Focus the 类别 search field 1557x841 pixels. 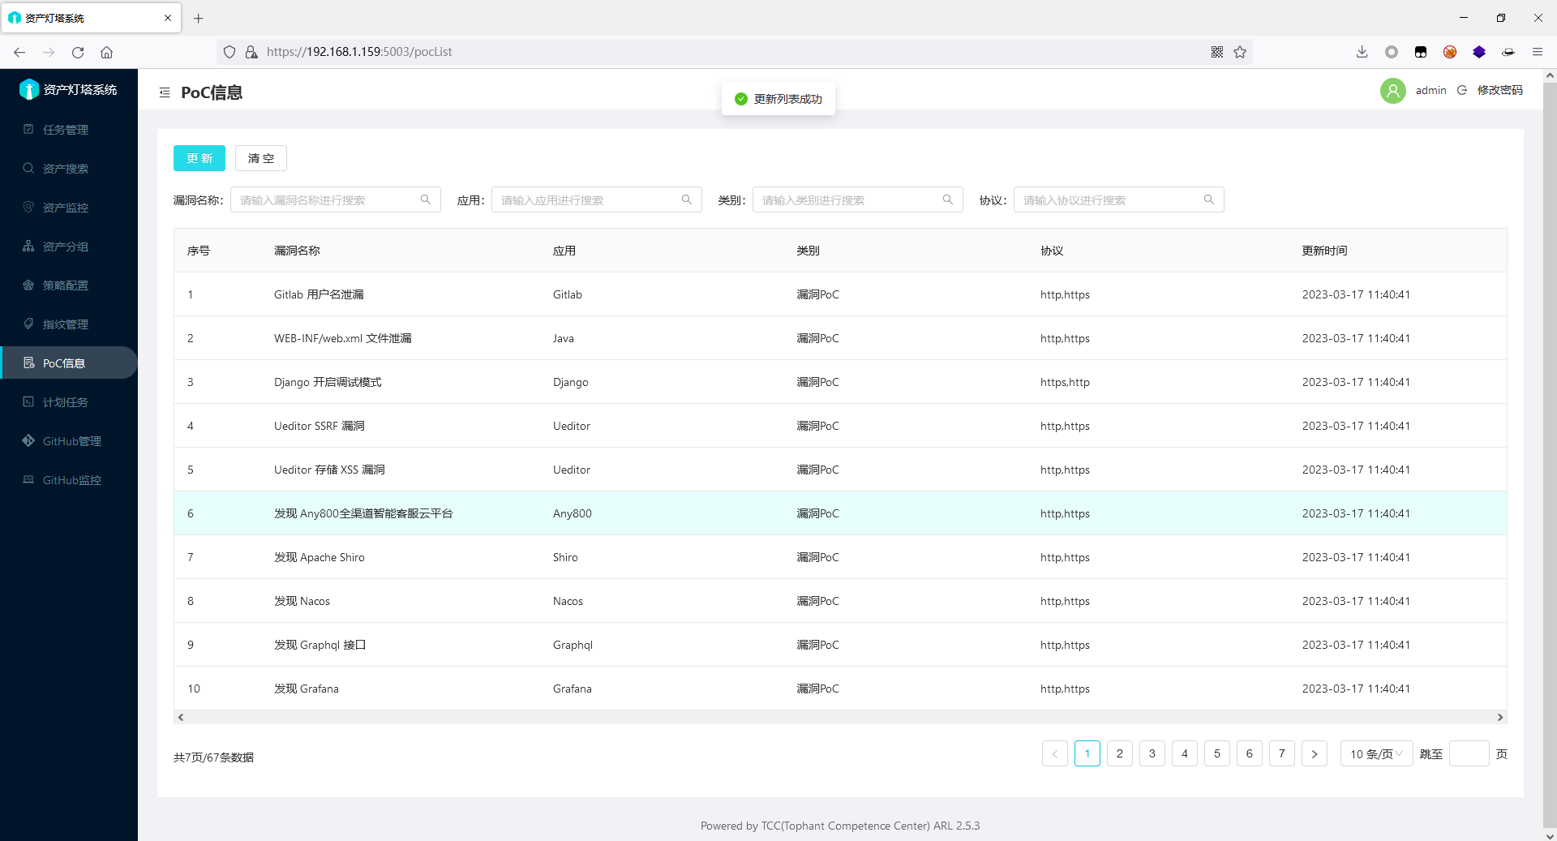(x=858, y=200)
